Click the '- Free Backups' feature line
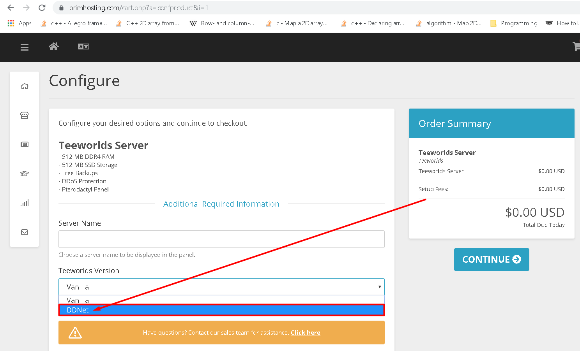Viewport: 580px width, 351px height. (78, 173)
